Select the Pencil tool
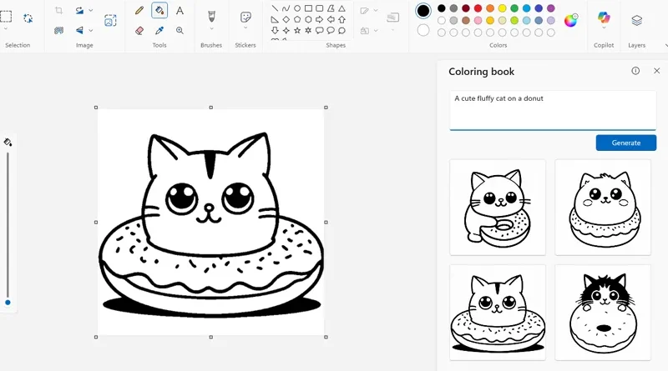The height and width of the screenshot is (371, 668). click(x=139, y=10)
